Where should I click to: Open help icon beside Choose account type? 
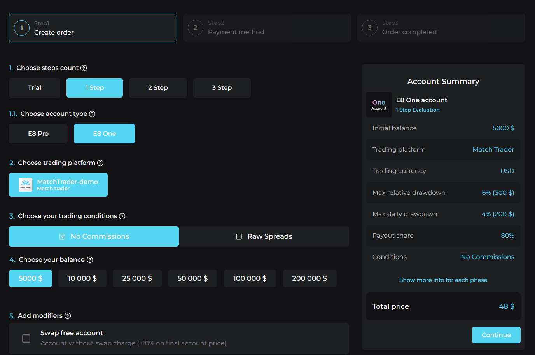[x=92, y=114]
